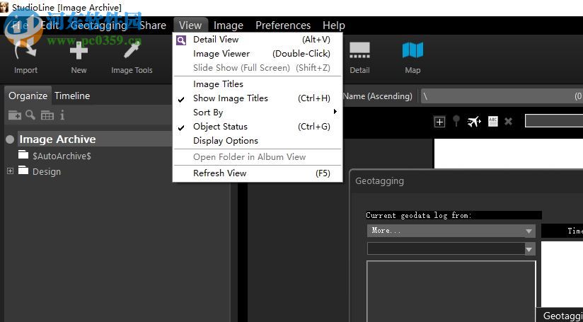Open the Edit menu
Viewport: 583px width, 322px height.
[50, 25]
